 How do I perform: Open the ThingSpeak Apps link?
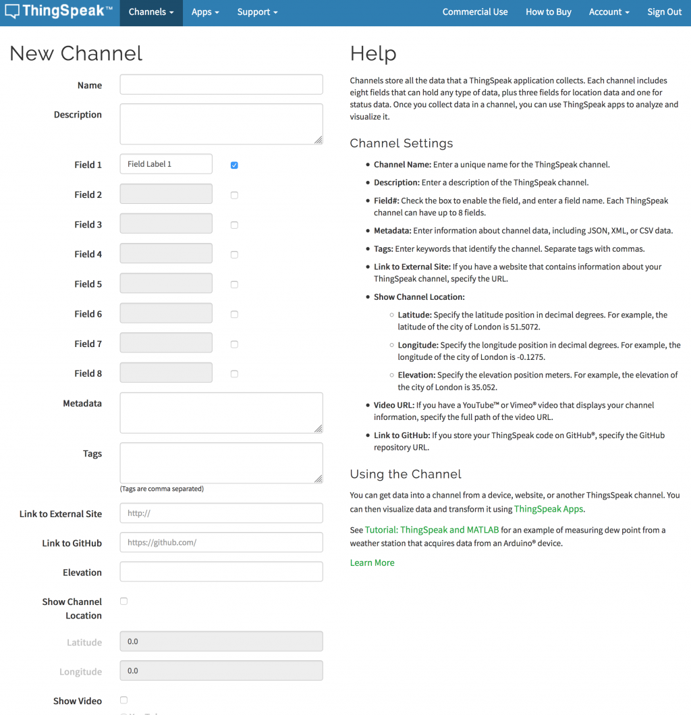click(x=549, y=509)
